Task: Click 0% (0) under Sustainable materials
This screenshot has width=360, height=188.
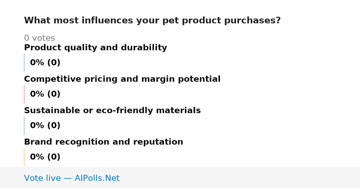Action: click(45, 126)
